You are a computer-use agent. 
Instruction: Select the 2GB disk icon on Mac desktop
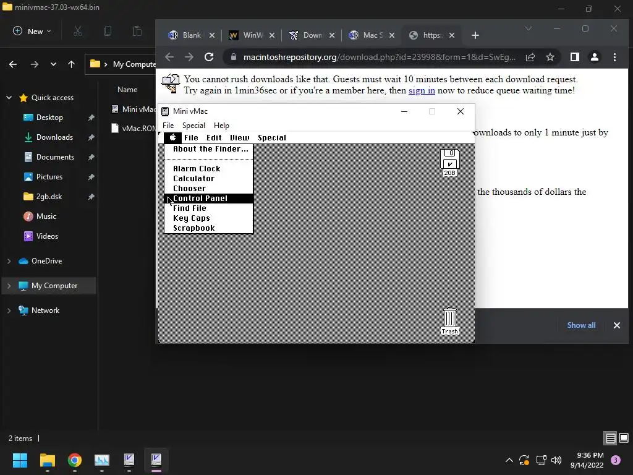click(450, 163)
